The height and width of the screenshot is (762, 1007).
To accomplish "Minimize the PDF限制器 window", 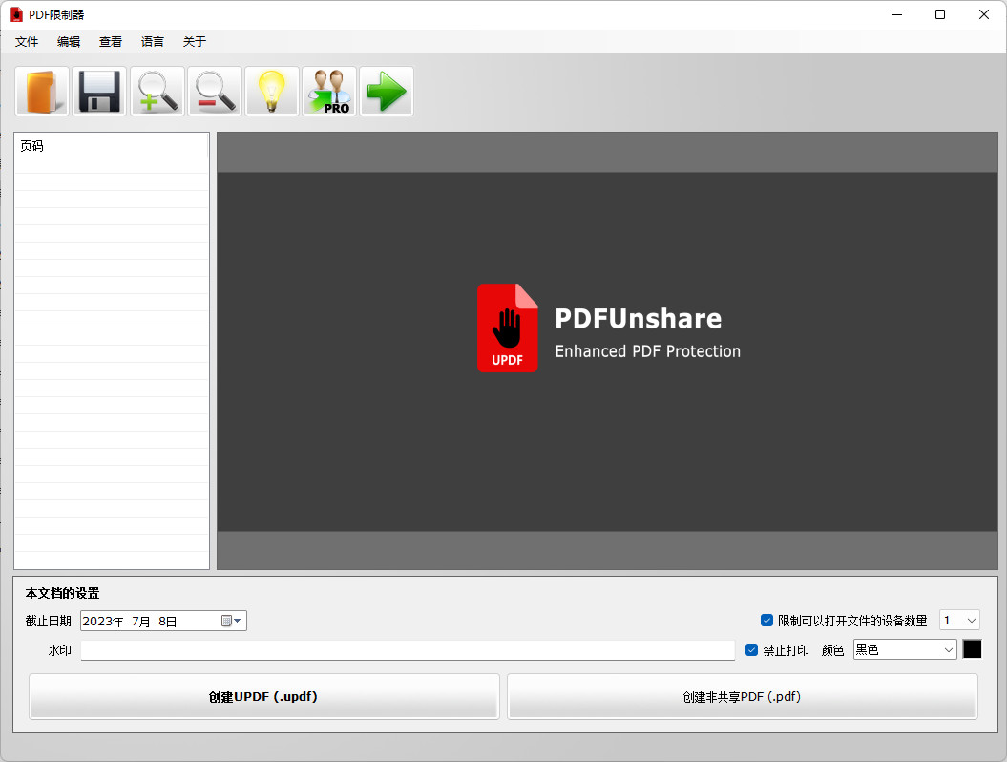I will [x=897, y=14].
